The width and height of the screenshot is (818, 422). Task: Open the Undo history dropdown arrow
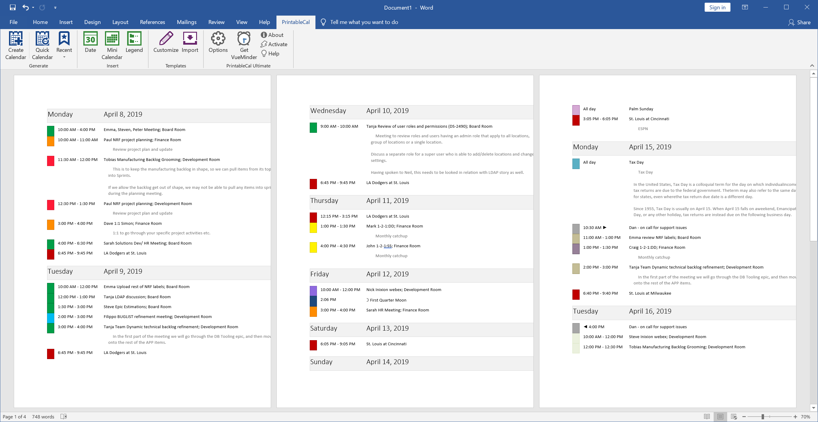tap(33, 7)
